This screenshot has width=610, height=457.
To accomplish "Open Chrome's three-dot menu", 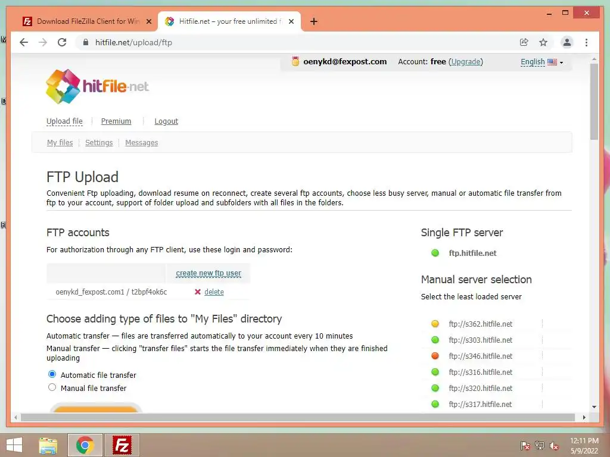I will [x=586, y=42].
